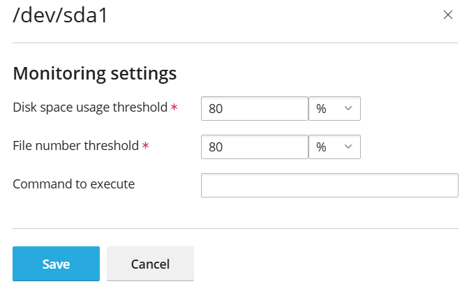Focus the File number threshold value field
469x291 pixels.
coord(255,147)
